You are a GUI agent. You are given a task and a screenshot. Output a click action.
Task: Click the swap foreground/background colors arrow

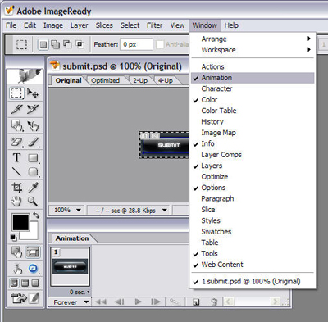(36, 215)
